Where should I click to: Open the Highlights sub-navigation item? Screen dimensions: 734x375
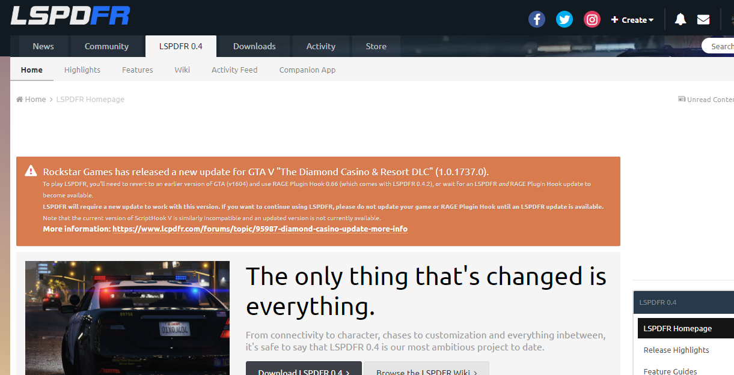(x=82, y=70)
